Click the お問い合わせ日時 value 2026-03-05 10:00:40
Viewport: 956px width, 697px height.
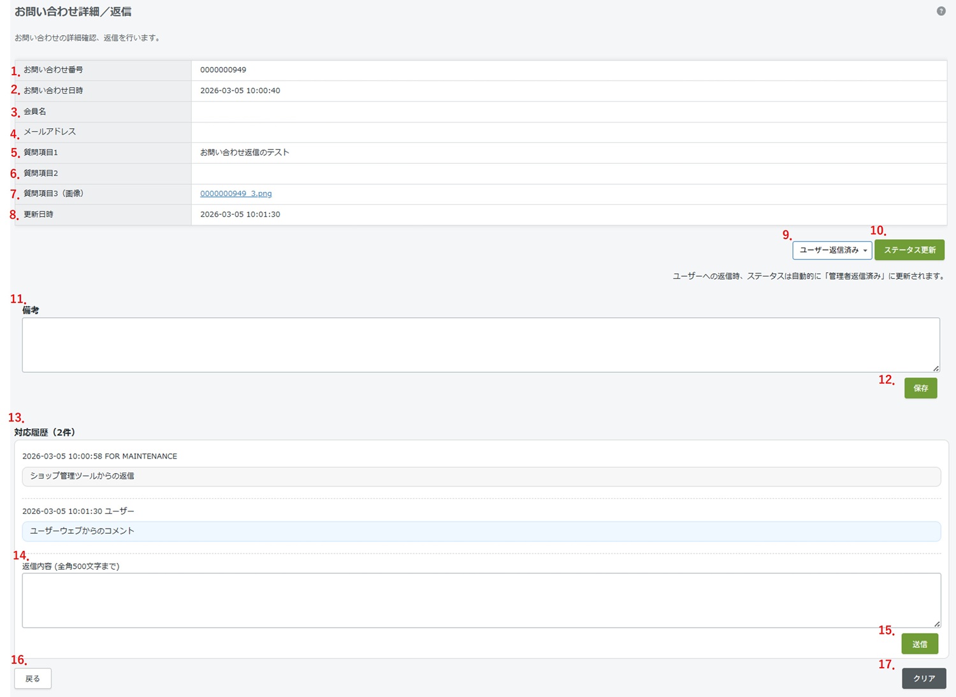click(240, 91)
